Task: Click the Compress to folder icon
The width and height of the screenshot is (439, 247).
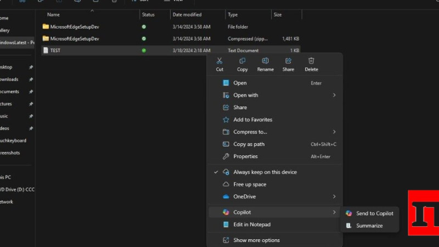Action: pos(226,132)
